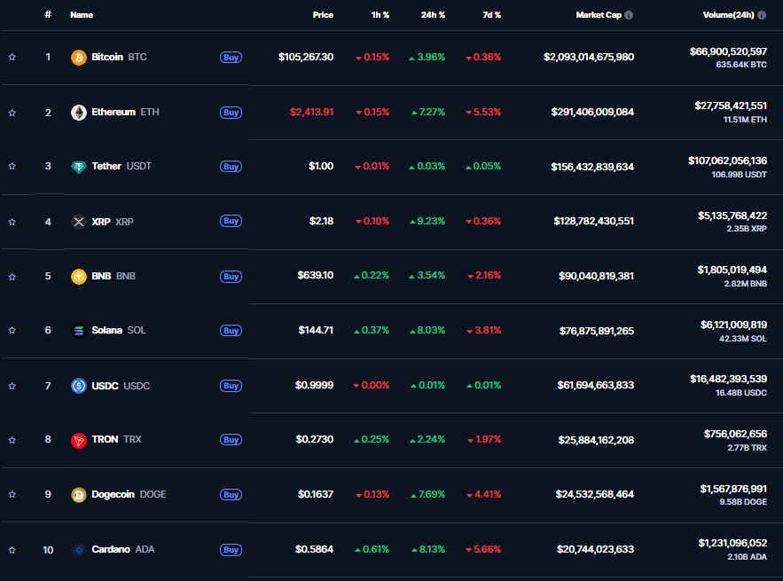
Task: Star Bitcoin to add to watchlist
Action: pyautogui.click(x=12, y=57)
